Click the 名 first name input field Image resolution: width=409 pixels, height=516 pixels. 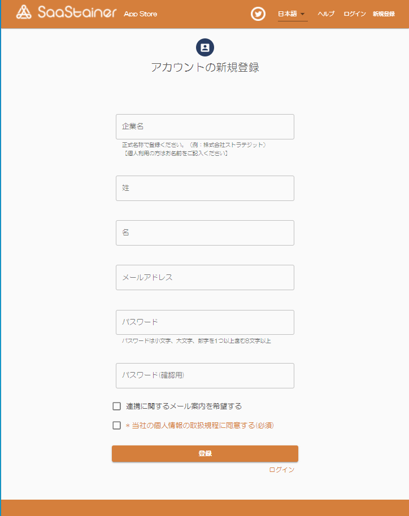pos(204,233)
